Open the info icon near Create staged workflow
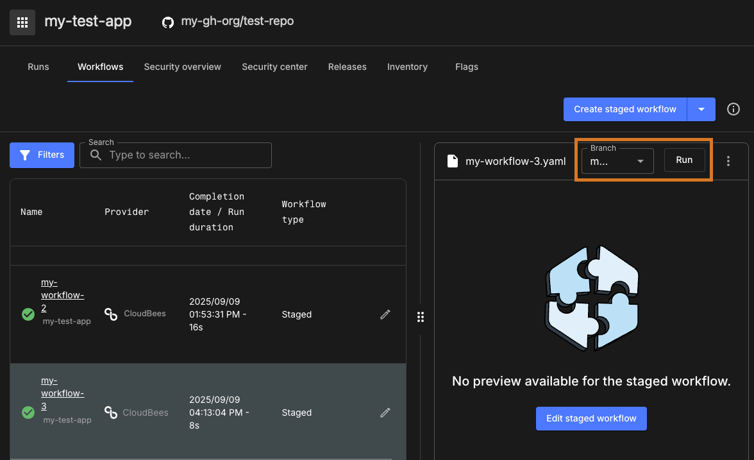This screenshot has height=460, width=754. (733, 109)
